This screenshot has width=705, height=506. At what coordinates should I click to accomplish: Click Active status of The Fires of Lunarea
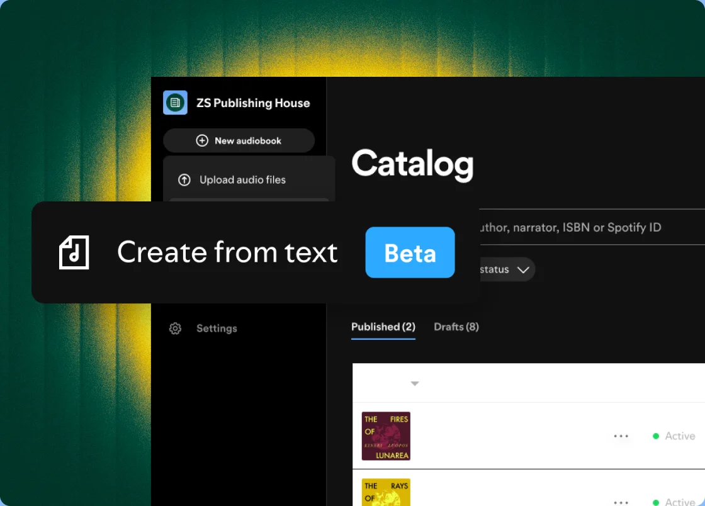coord(674,436)
